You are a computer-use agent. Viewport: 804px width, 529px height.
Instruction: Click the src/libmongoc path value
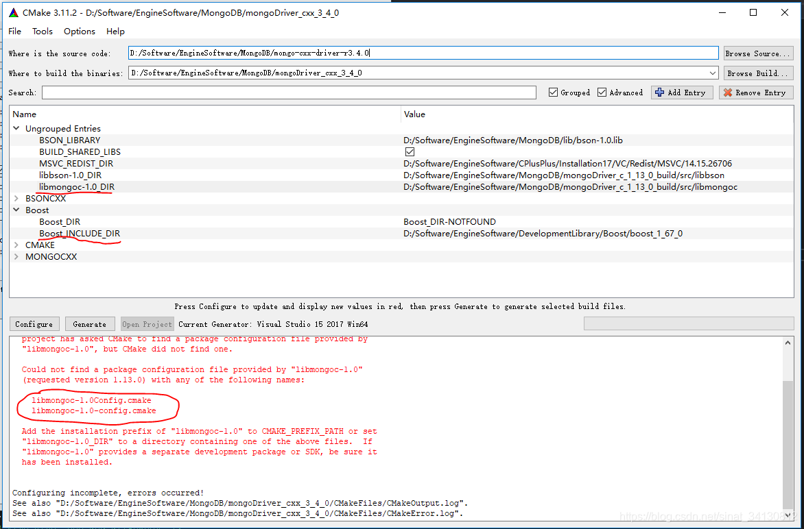tap(571, 187)
